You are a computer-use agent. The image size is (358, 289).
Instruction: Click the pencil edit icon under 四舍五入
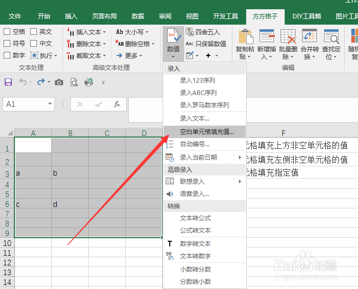(x=190, y=55)
